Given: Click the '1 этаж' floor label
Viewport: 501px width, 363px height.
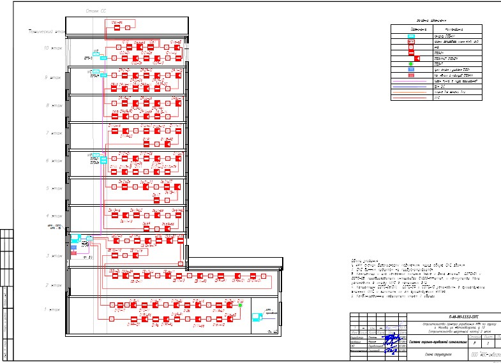Looking at the screenshot, I should pyautogui.click(x=53, y=309).
